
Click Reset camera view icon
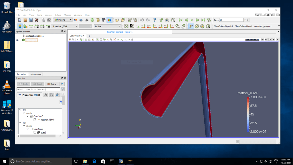(x=126, y=26)
